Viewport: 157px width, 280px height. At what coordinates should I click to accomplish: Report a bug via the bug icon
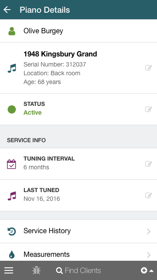coord(37,270)
